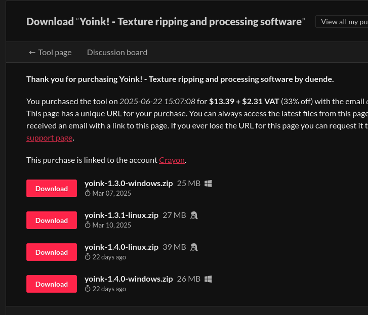Download yoink-1.3.0-windows.zip
Image resolution: width=368 pixels, height=315 pixels.
tap(52, 189)
